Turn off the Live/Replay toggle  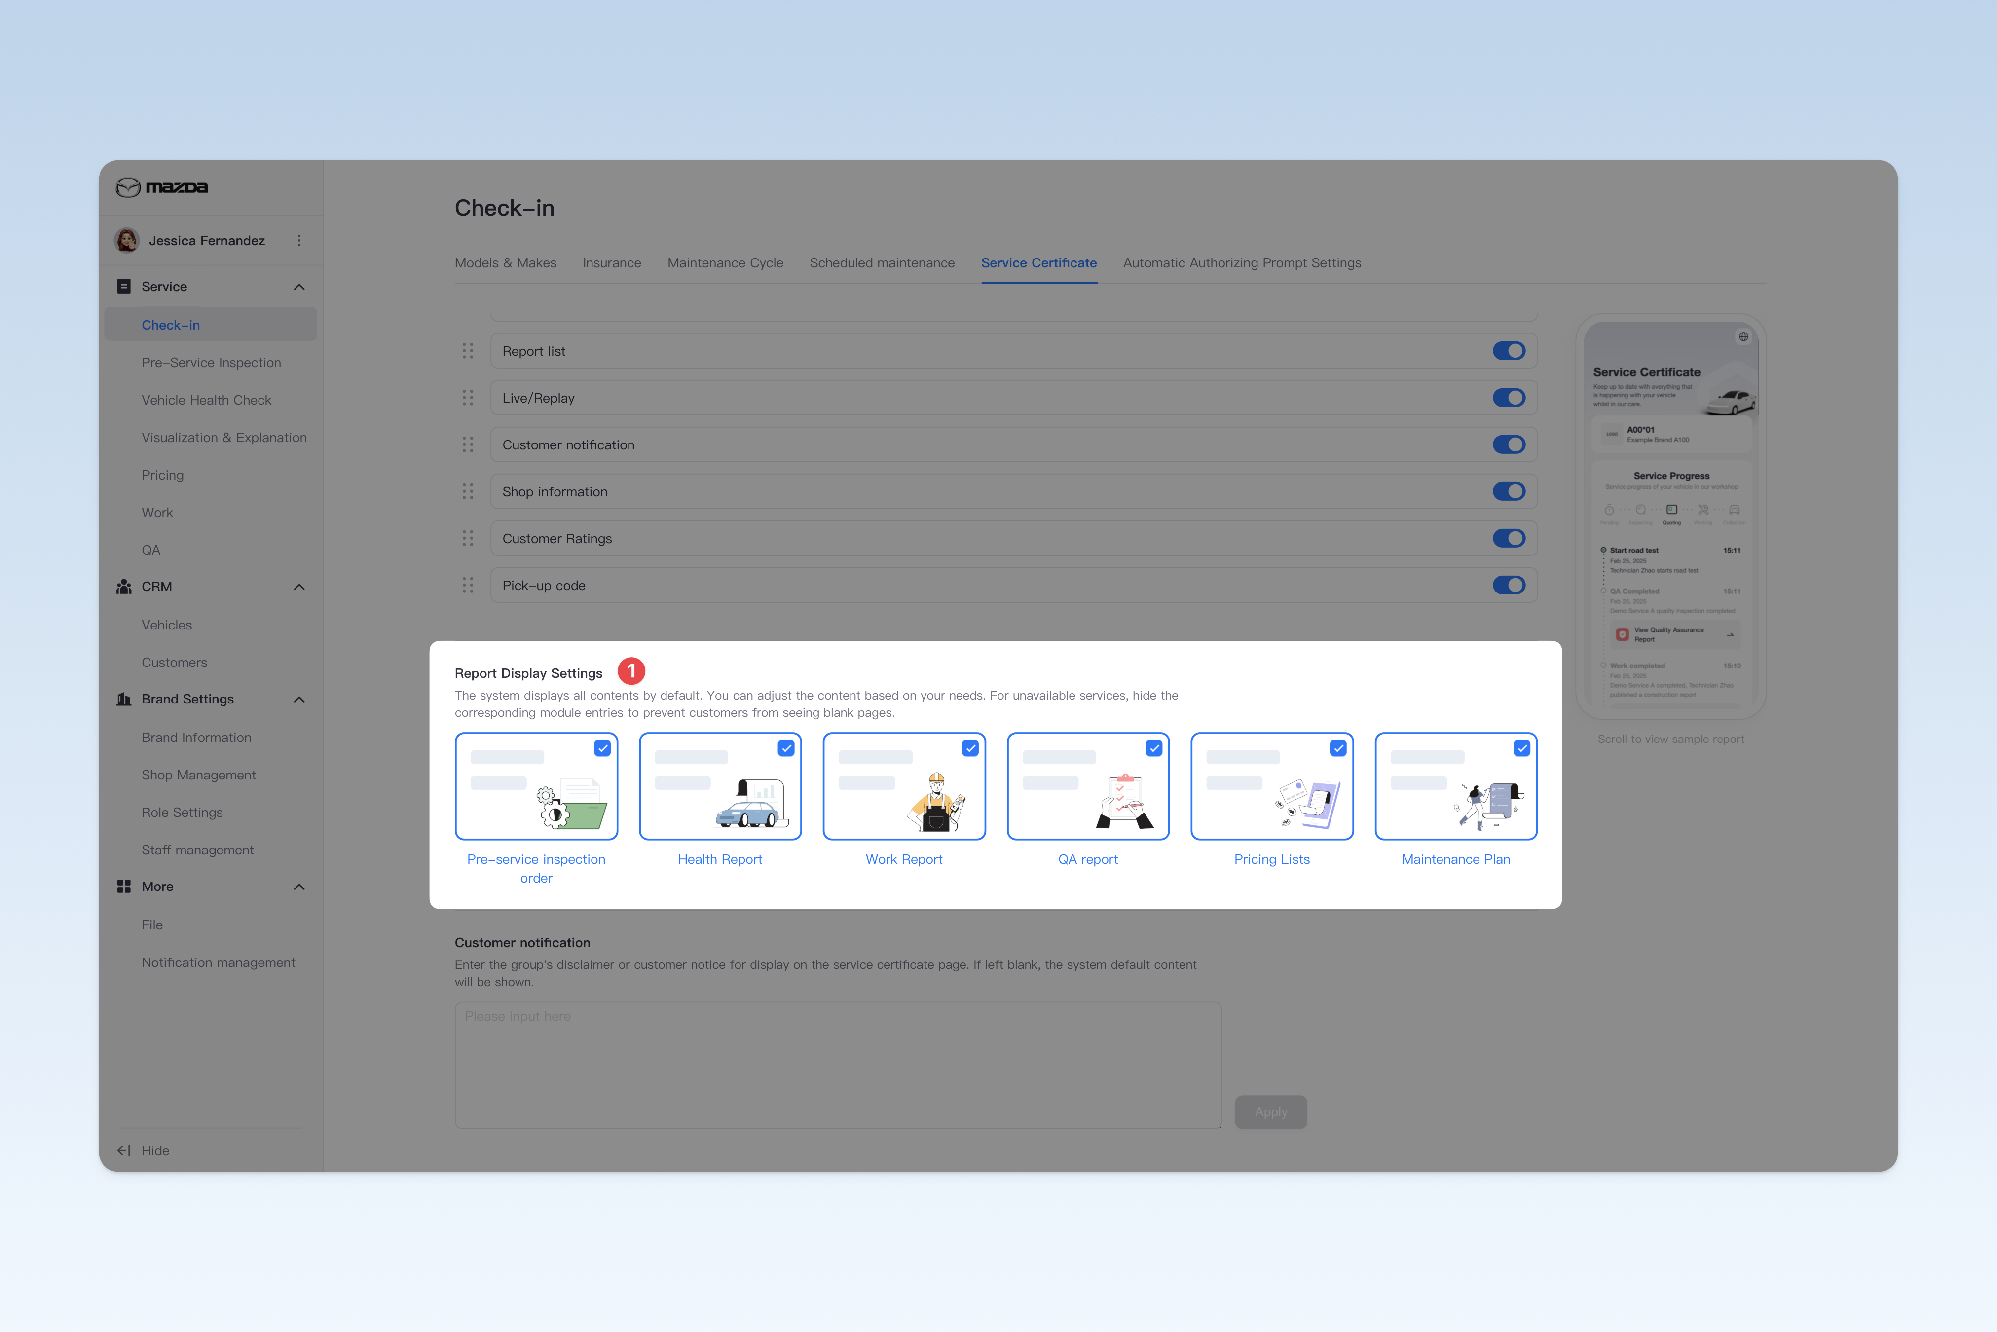(1509, 398)
